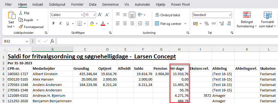
Task: Click the borders icon
Action: 80,24
